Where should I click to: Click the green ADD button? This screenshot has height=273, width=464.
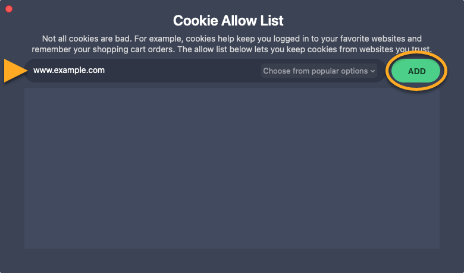coord(416,71)
